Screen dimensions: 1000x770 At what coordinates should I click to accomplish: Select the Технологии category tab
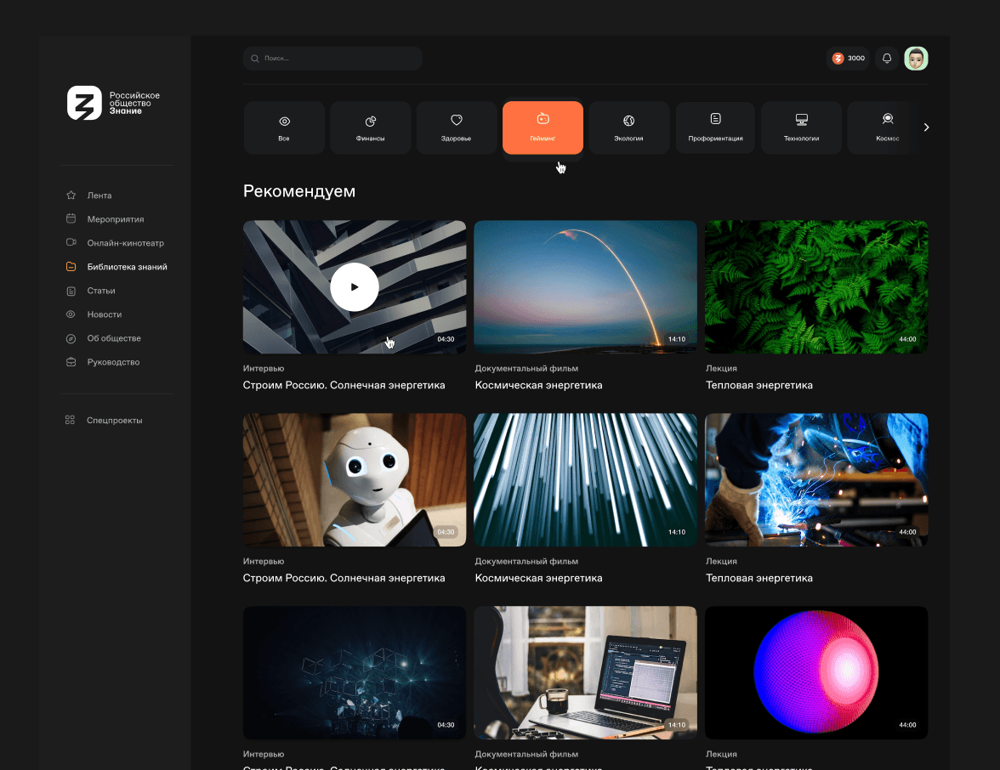click(x=802, y=127)
